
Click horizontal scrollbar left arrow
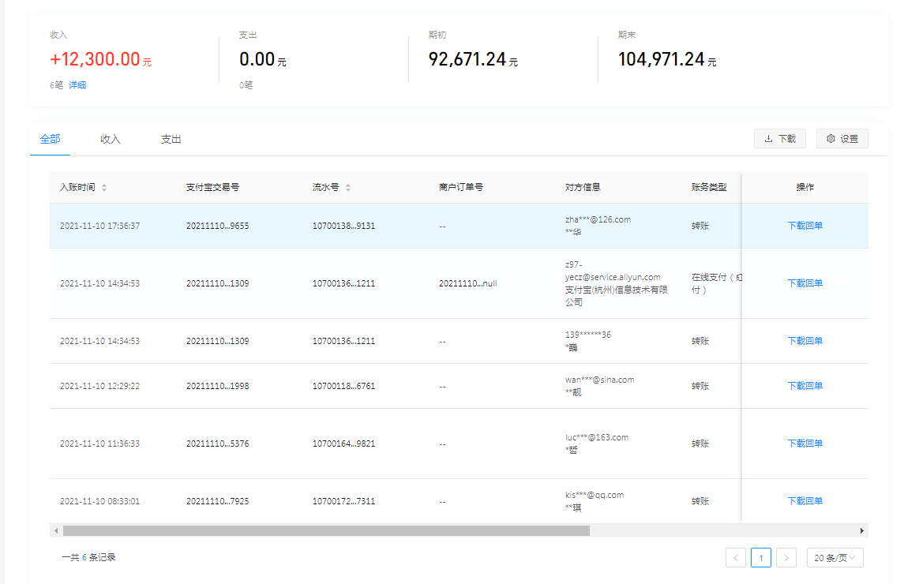(55, 531)
